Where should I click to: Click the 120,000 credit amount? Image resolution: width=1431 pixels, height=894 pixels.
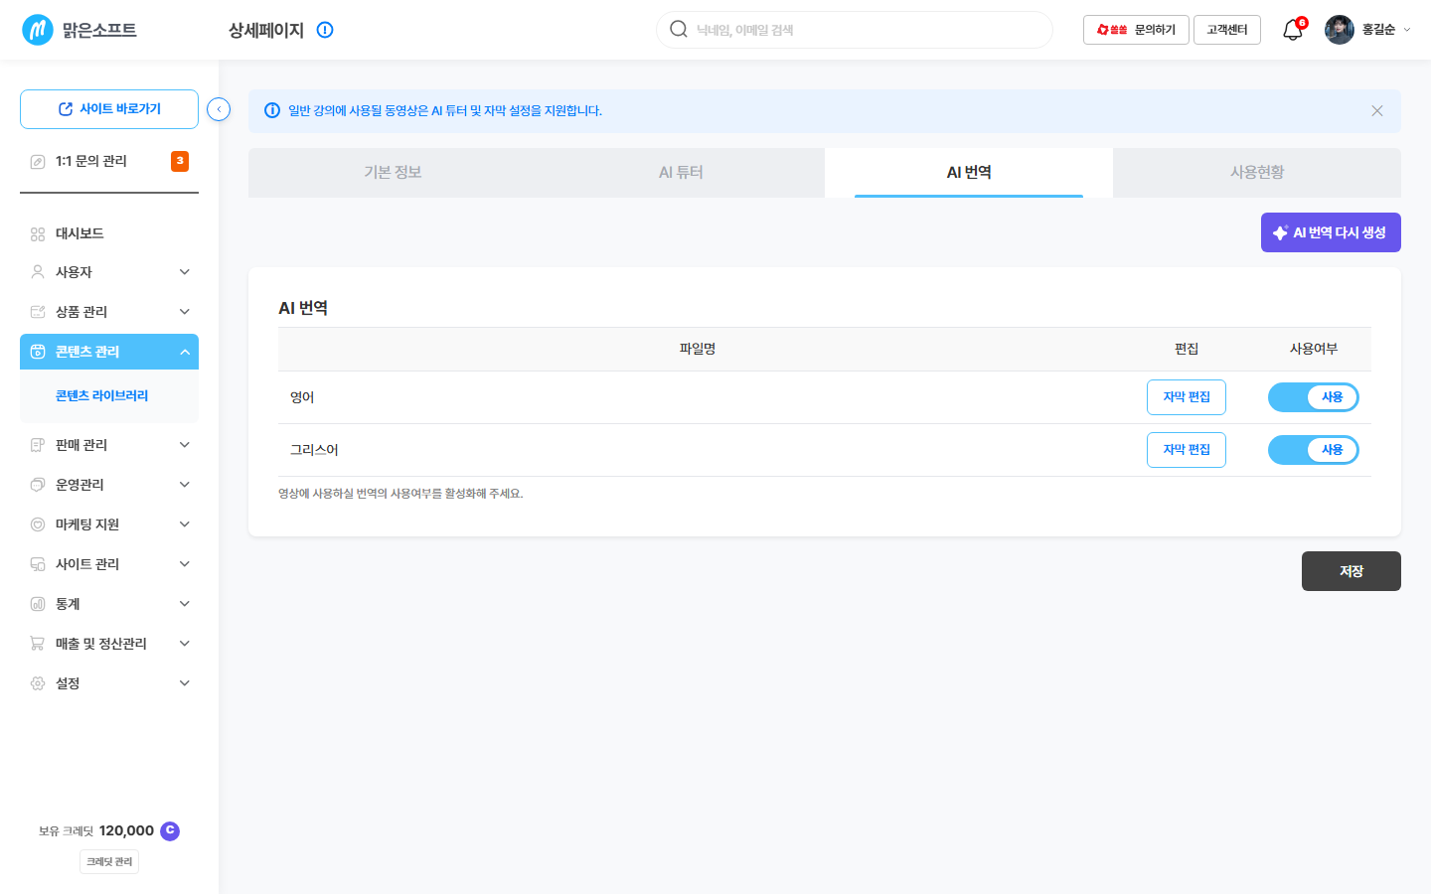[126, 830]
